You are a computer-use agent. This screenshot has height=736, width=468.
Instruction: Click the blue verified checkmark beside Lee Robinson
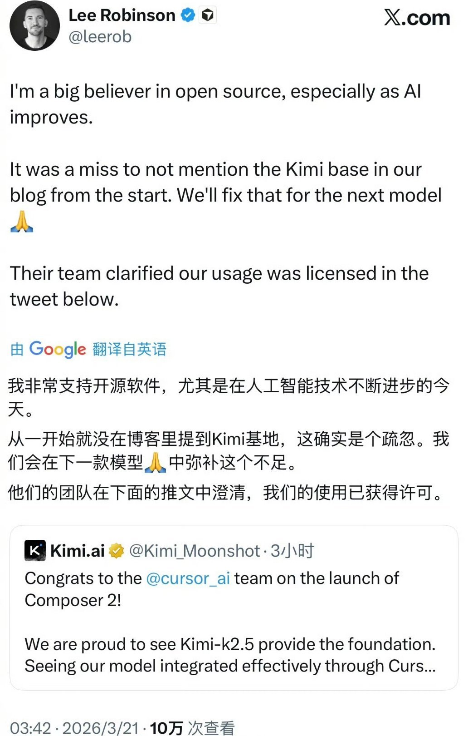187,15
